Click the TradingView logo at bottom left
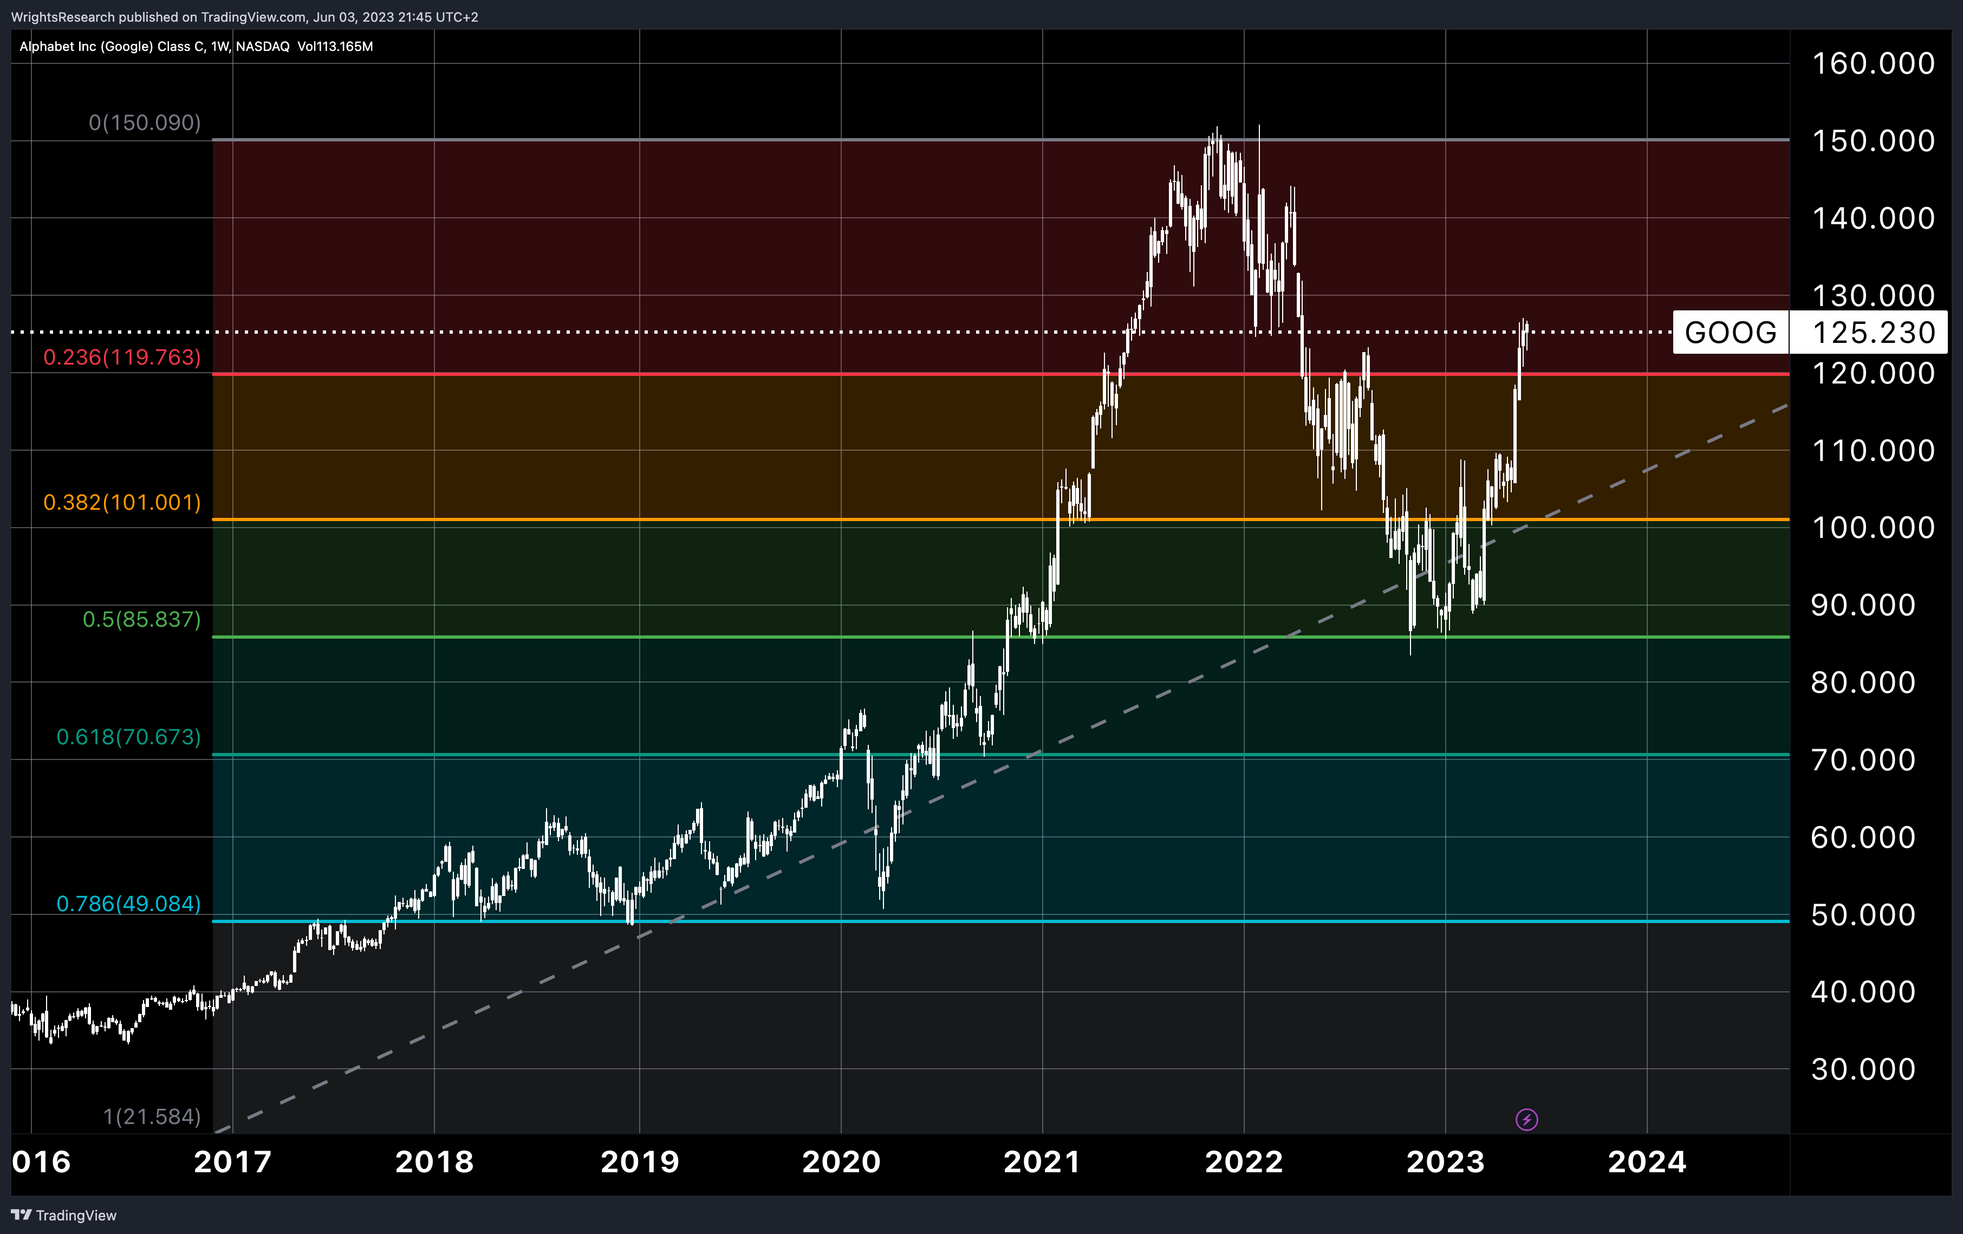Screen dimensions: 1963x1234 click(x=63, y=1215)
